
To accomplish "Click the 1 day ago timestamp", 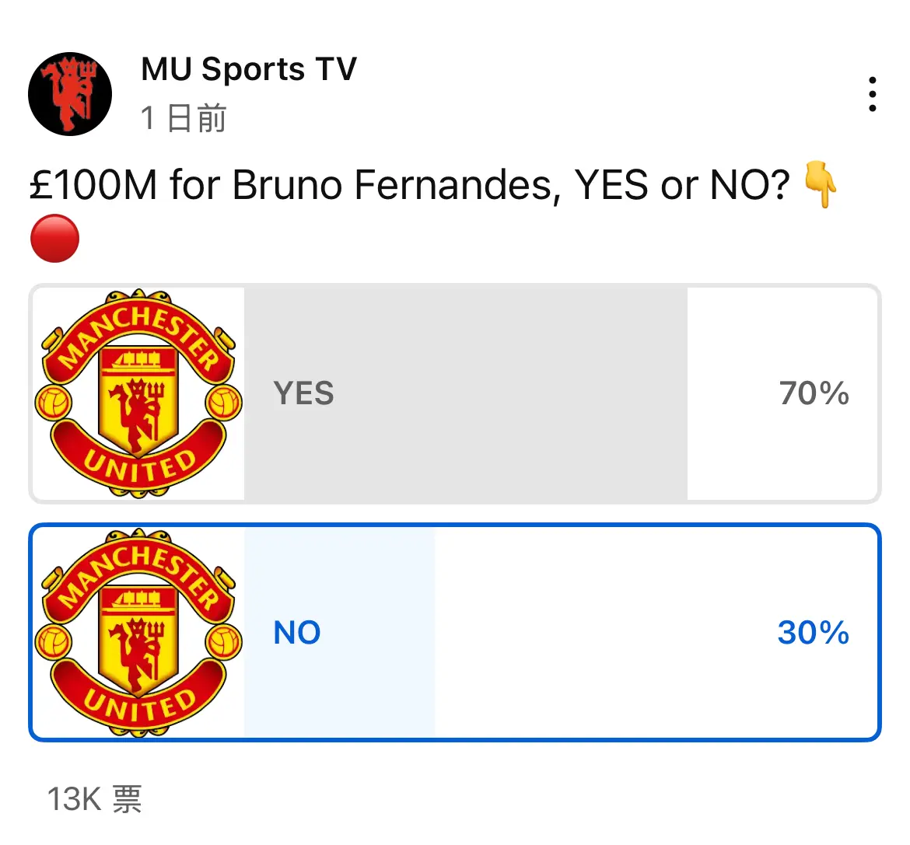I will click(x=184, y=117).
